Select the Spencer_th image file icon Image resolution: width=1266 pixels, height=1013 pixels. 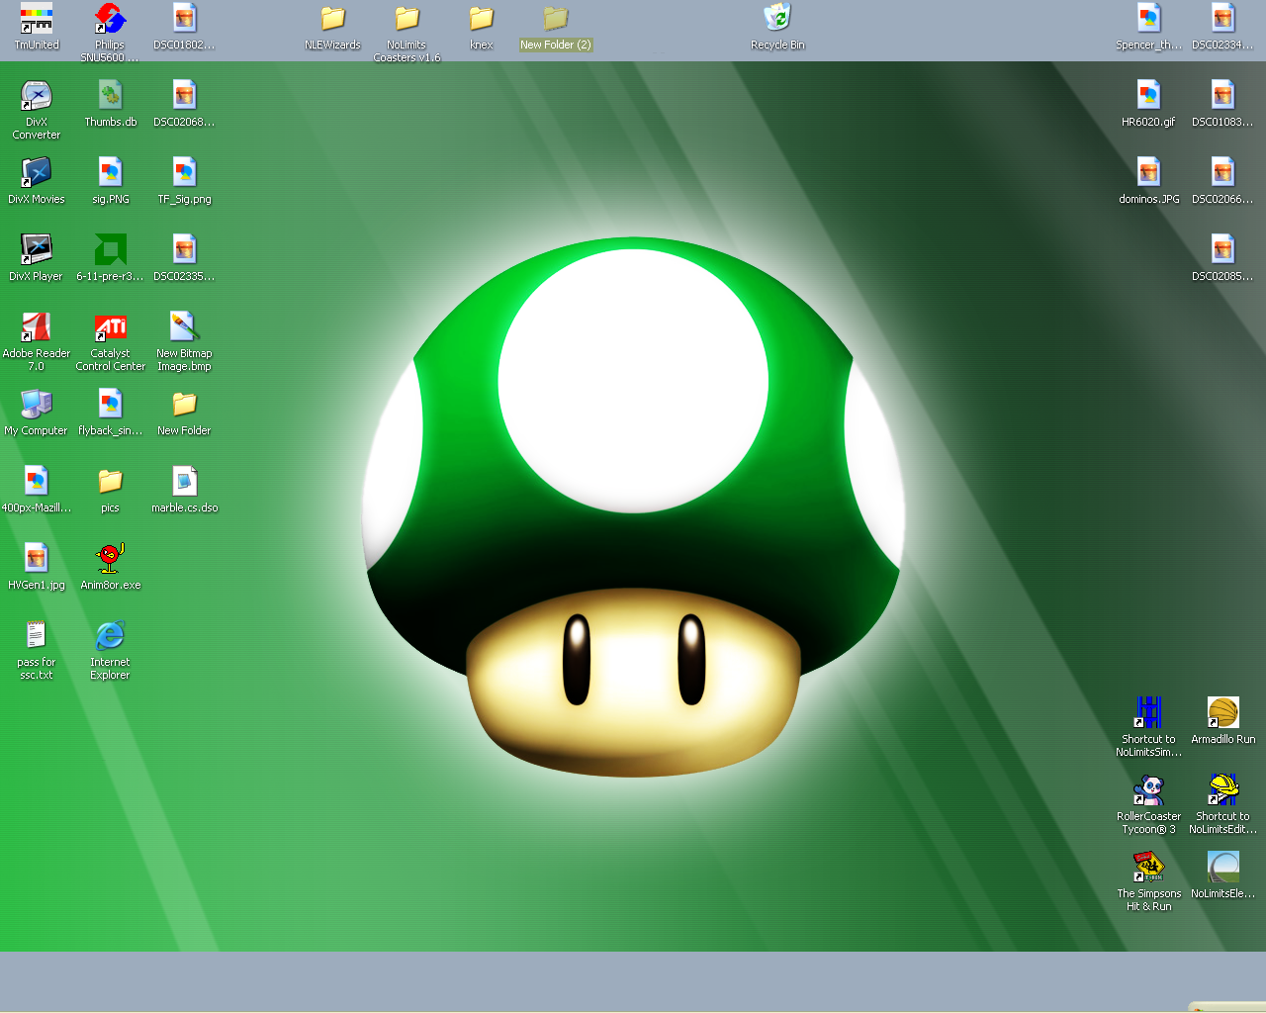pyautogui.click(x=1148, y=18)
